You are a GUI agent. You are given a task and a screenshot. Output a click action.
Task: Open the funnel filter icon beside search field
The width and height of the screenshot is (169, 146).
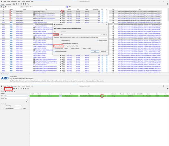pos(70,7)
